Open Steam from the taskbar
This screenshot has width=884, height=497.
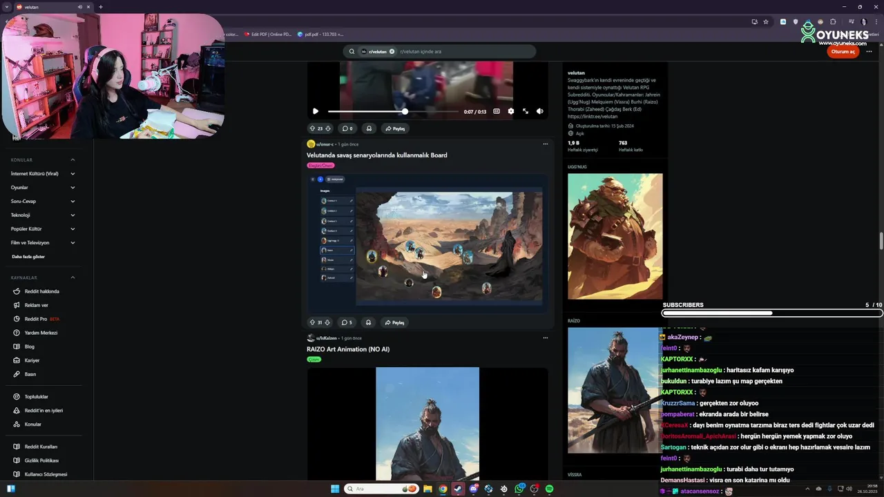tap(458, 489)
